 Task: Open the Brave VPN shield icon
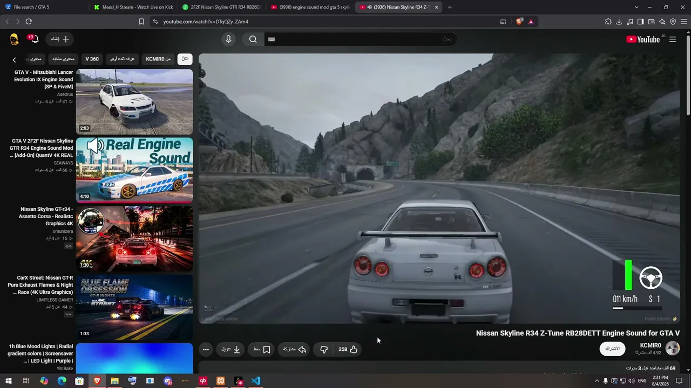point(673,22)
